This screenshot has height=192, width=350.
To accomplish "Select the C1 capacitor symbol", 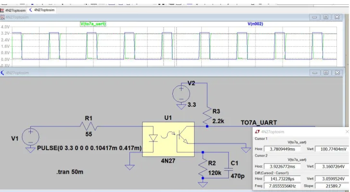I will [228, 170].
